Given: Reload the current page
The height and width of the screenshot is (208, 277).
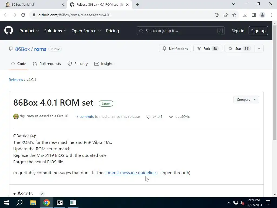Looking at the screenshot, I should coord(23,15).
